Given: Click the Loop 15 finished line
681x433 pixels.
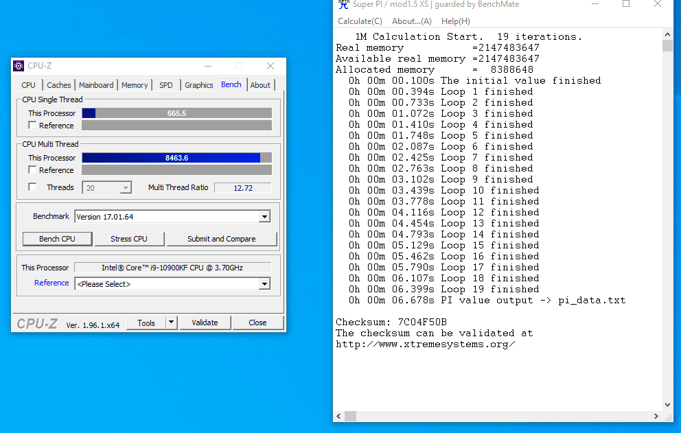Looking at the screenshot, I should coord(444,246).
